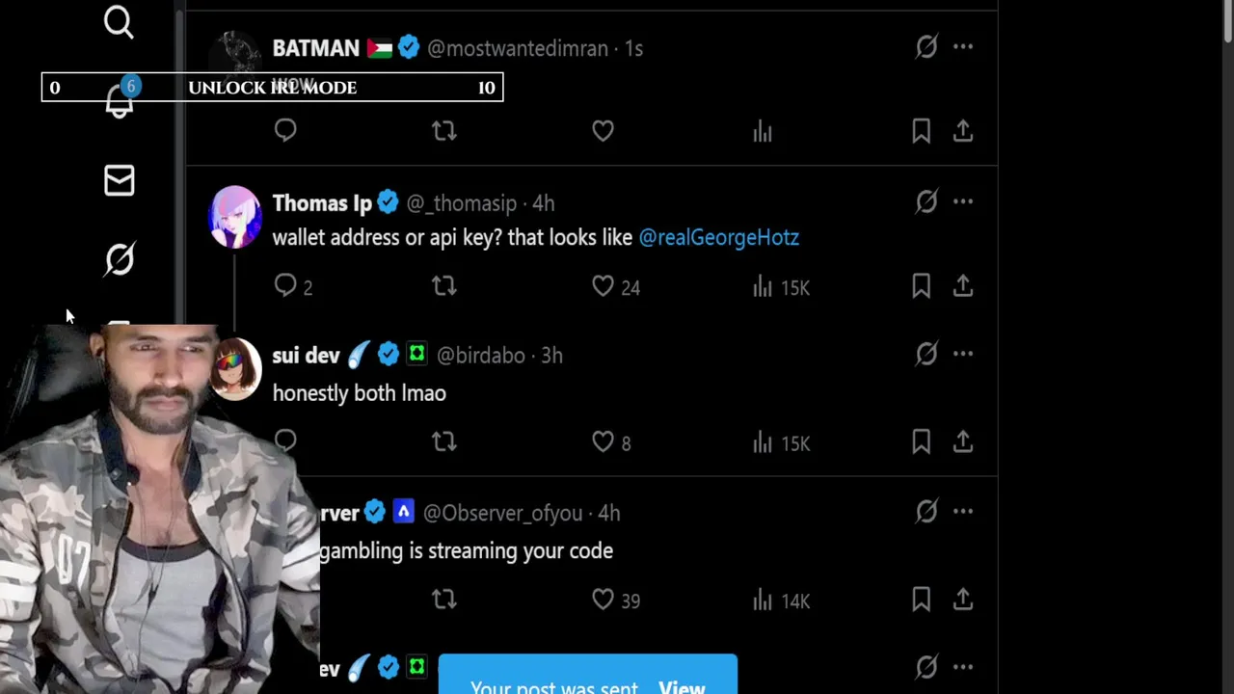Open Messages envelope in sidebar
This screenshot has width=1234, height=694.
click(x=119, y=180)
